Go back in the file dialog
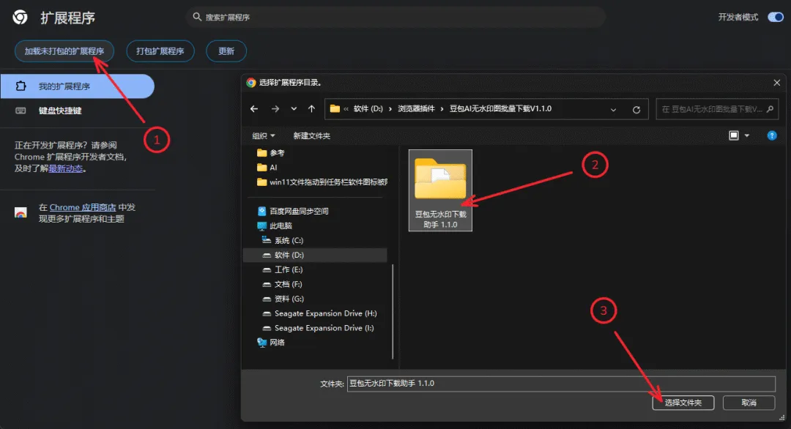791x429 pixels. click(x=254, y=109)
